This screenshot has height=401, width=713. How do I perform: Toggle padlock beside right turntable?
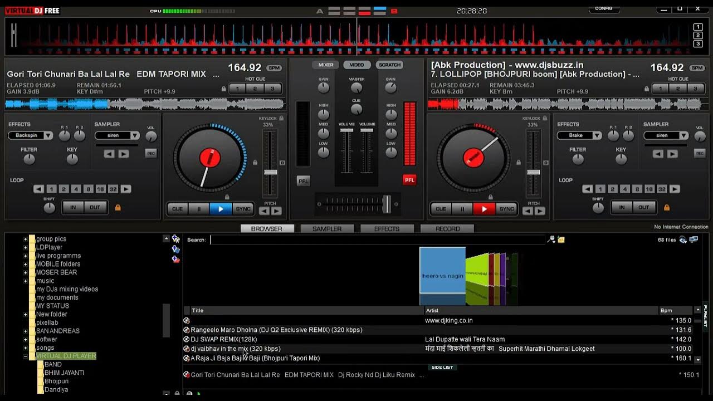(519, 162)
